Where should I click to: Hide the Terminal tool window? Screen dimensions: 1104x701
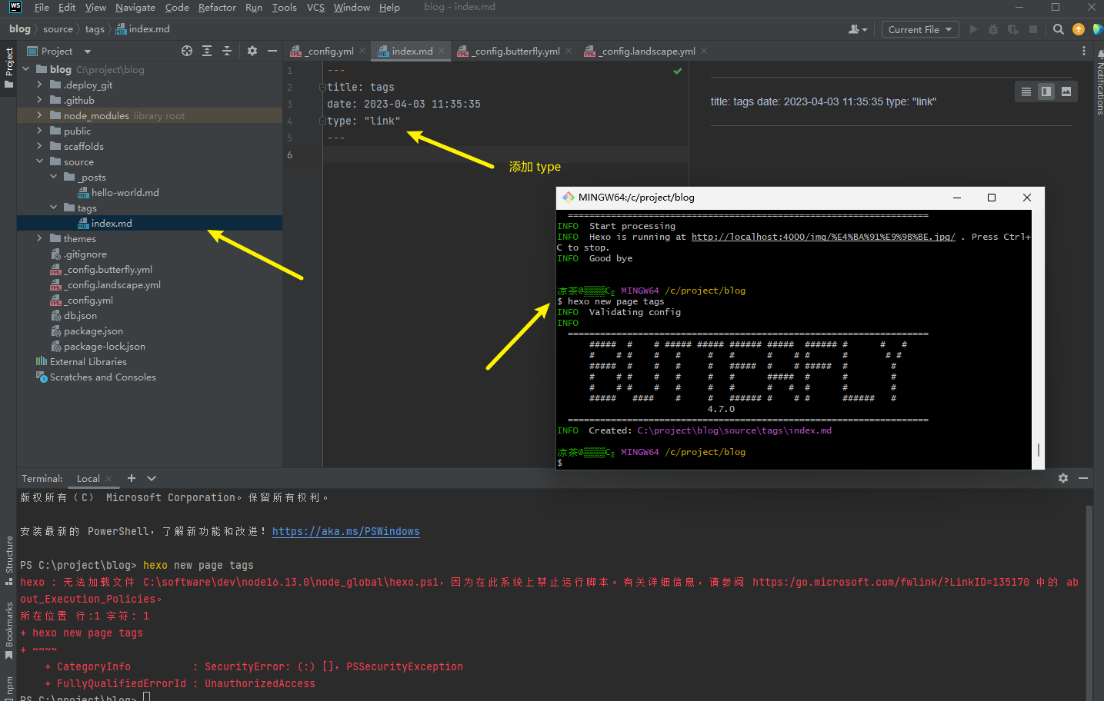pos(1083,478)
